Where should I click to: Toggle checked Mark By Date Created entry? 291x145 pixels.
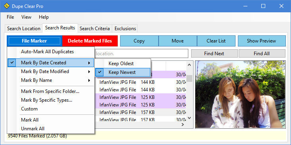tap(51, 63)
